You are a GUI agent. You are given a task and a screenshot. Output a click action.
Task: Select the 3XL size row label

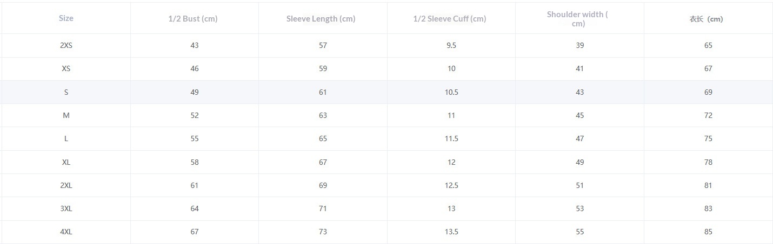pyautogui.click(x=66, y=208)
